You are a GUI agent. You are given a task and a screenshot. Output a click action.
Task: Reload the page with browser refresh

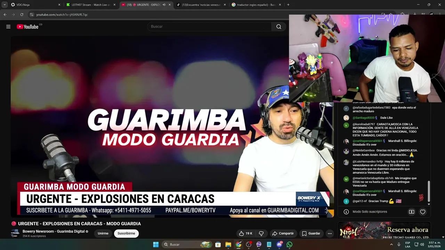point(22,15)
